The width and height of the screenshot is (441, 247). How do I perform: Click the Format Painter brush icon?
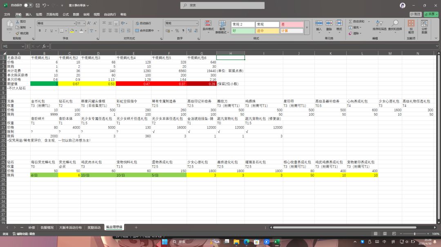pos(18,33)
